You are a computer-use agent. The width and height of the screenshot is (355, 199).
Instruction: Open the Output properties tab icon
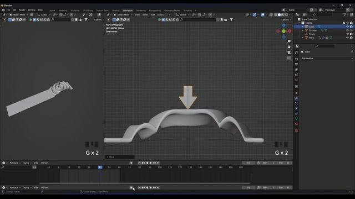(x=296, y=64)
